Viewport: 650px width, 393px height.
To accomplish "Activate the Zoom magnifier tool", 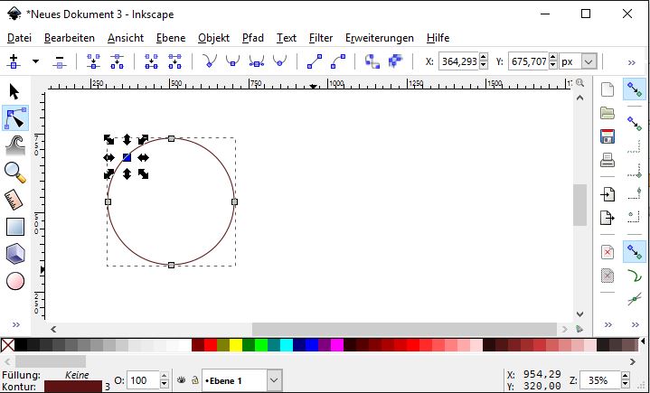I will [14, 172].
